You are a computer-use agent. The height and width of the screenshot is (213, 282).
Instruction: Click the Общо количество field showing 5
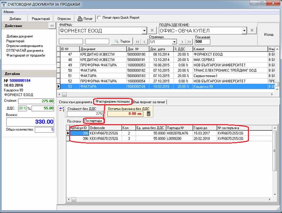pyautogui.click(x=44, y=129)
